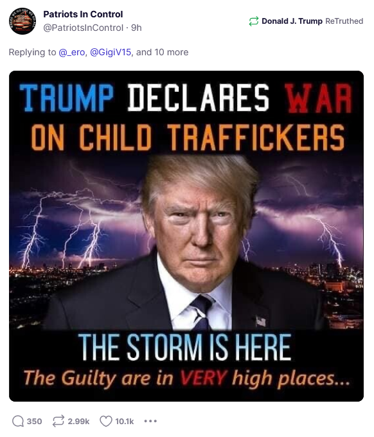The image size is (374, 437).
Task: Click the ReTruthed label text
Action: [x=344, y=21]
